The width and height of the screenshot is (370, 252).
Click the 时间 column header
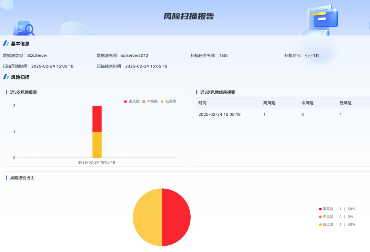(202, 103)
